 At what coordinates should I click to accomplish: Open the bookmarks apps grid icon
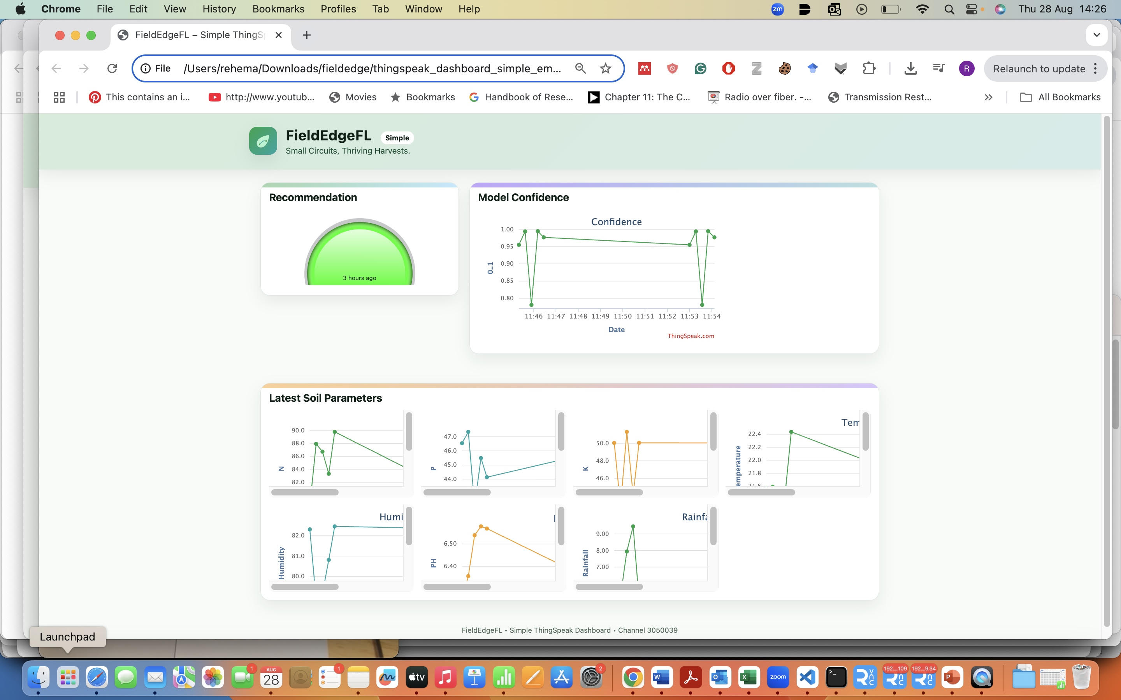click(x=59, y=97)
